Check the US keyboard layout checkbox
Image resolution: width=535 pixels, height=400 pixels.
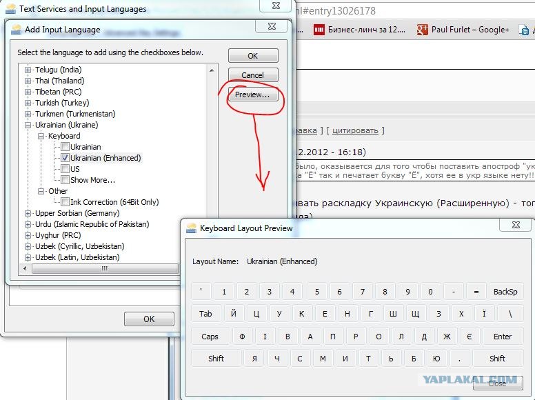tap(65, 169)
